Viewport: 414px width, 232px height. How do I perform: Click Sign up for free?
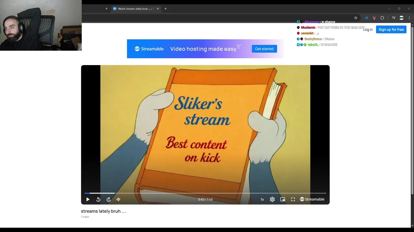click(x=391, y=30)
